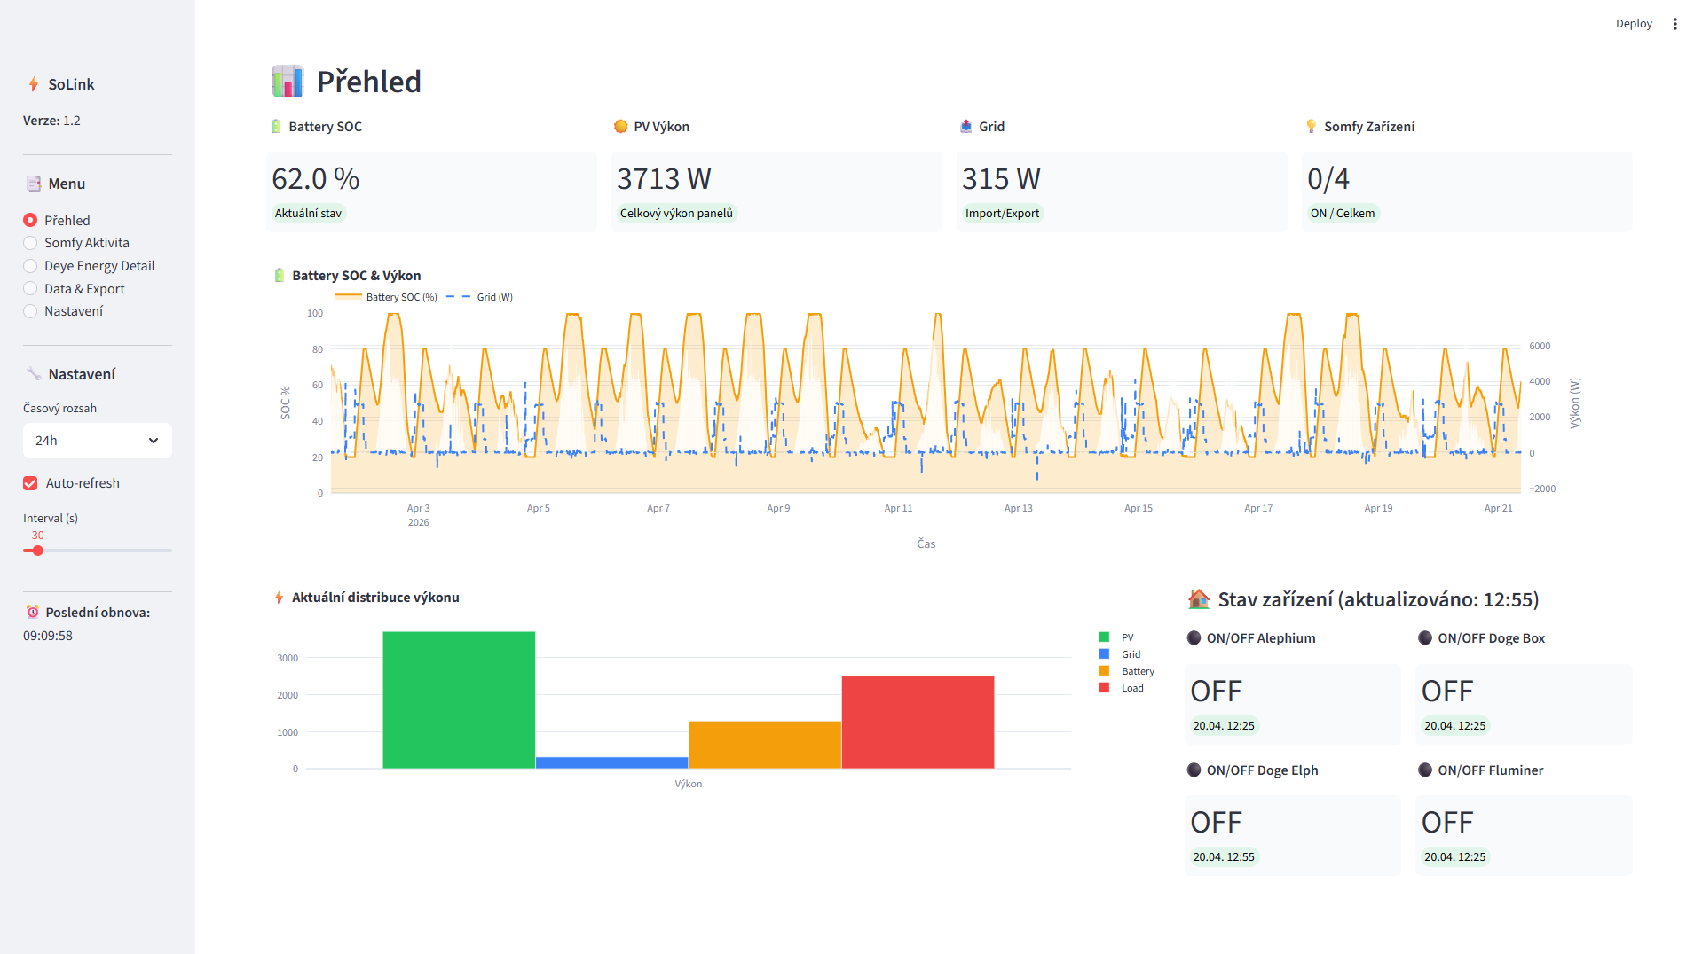Click the Přehled bar chart icon
The height and width of the screenshot is (954, 1702).
(x=288, y=82)
